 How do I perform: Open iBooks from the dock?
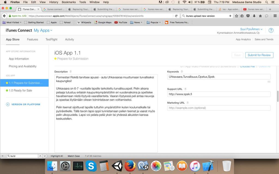[182, 166]
